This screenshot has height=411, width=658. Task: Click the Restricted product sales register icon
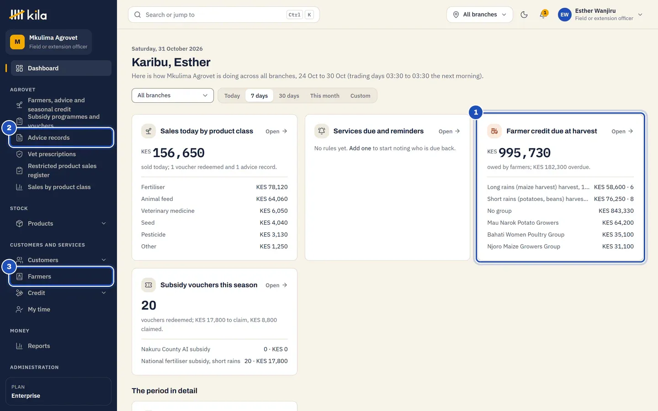pos(20,170)
